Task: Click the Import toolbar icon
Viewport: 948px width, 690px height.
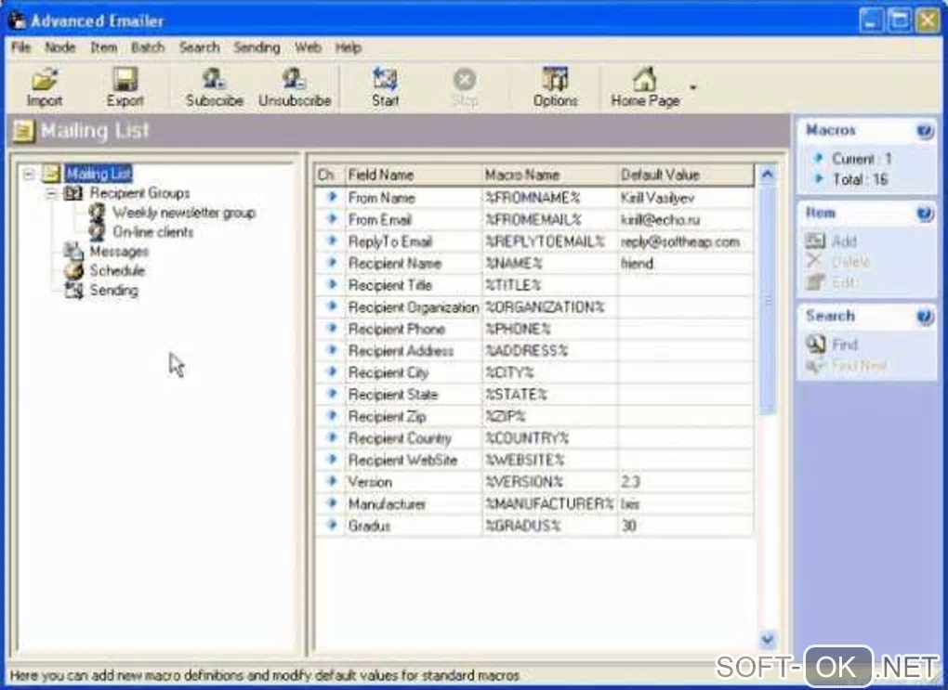Action: click(45, 79)
